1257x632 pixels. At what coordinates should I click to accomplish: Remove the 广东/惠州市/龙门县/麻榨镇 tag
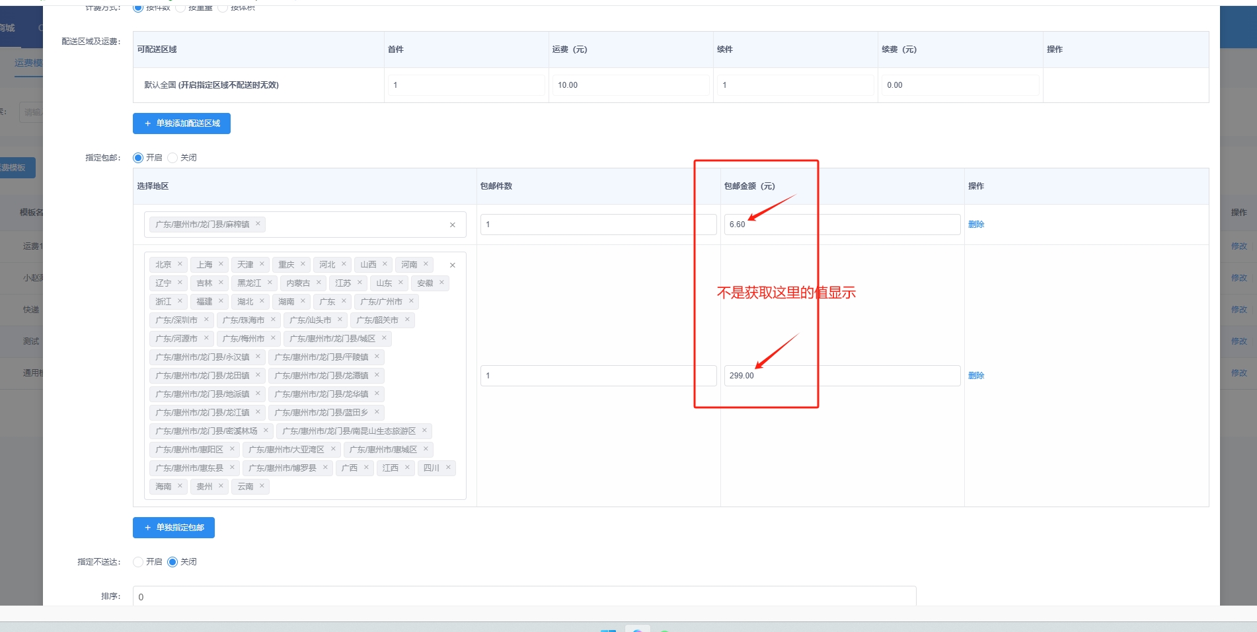258,224
